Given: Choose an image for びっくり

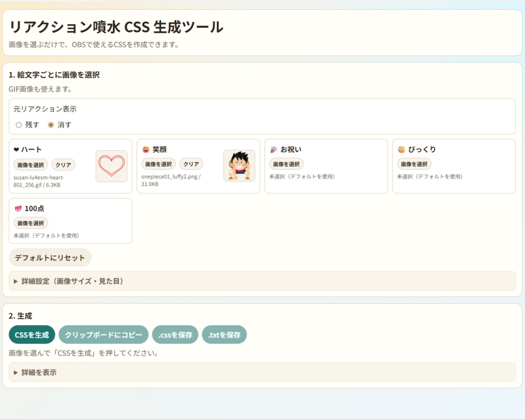Looking at the screenshot, I should click(x=414, y=164).
